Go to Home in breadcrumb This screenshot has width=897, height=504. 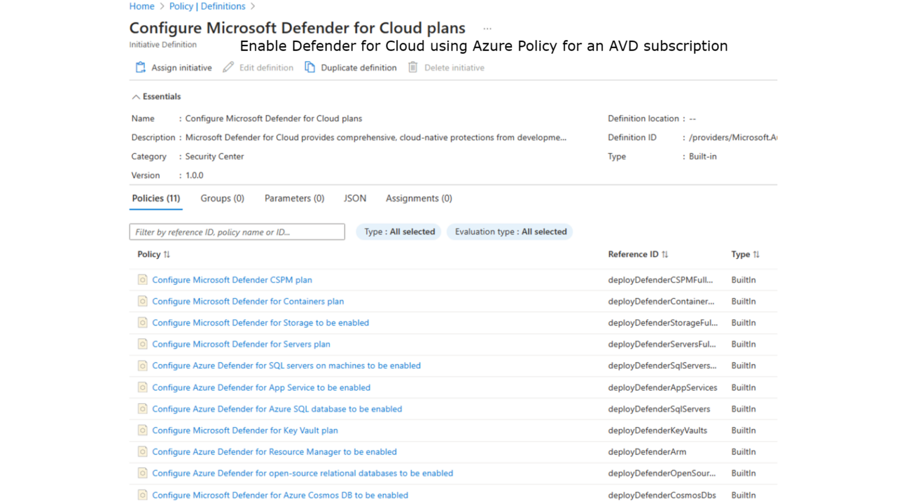click(x=142, y=6)
